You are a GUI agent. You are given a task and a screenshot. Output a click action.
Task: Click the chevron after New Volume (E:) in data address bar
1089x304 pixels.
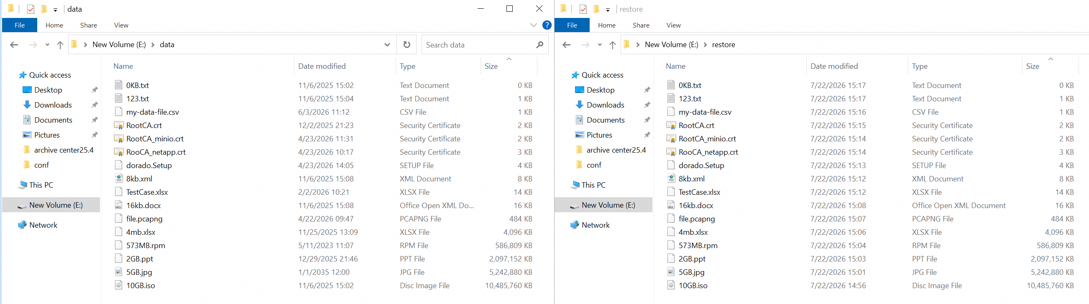[x=153, y=45]
